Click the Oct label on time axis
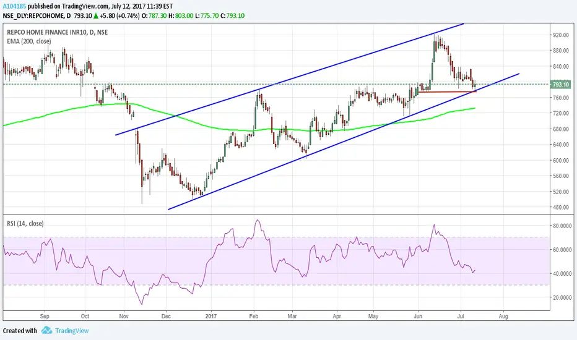This screenshot has width=577, height=340. [x=85, y=316]
